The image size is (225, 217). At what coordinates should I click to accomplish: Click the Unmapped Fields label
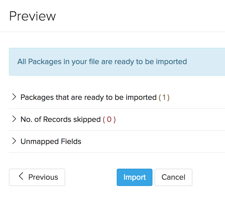point(51,141)
